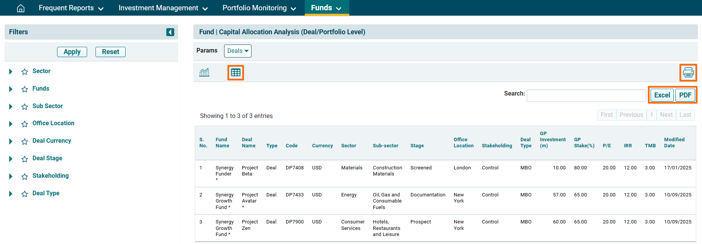
Task: Switch to table grid view icon
Action: click(236, 72)
